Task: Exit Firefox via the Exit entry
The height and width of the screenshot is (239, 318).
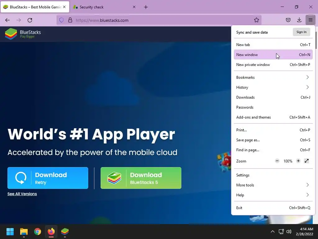Action: (273, 208)
